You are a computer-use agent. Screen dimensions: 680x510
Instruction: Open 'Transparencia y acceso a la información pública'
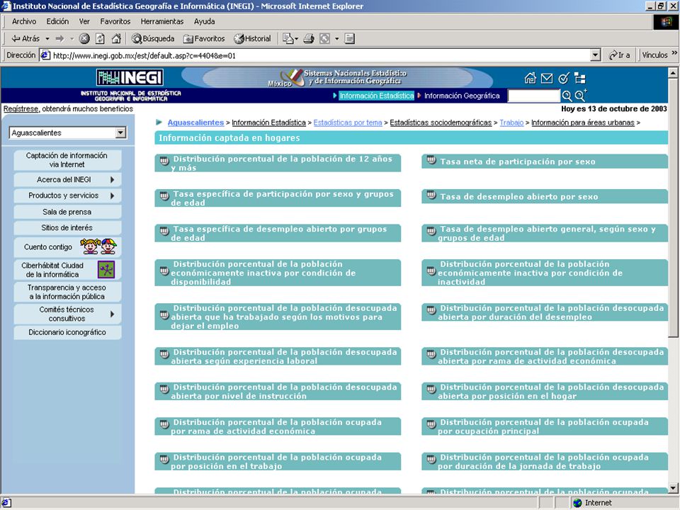click(68, 292)
